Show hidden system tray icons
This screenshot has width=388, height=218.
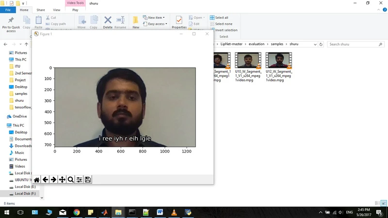click(x=320, y=212)
